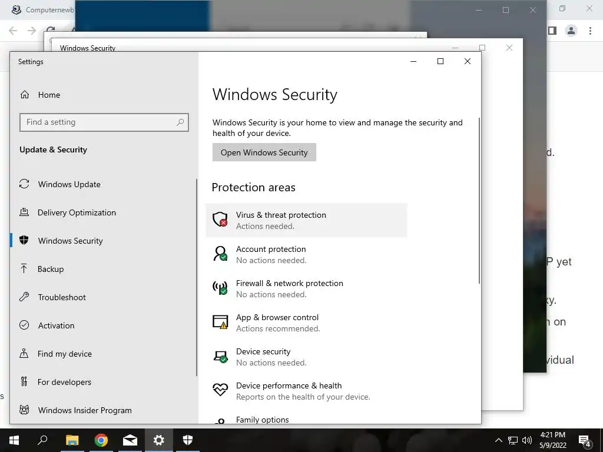The width and height of the screenshot is (603, 452).
Task: Open Google Chrome from the taskbar
Action: pos(101,440)
